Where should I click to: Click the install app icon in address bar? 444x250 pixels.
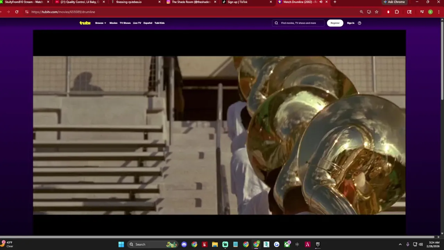point(369,12)
